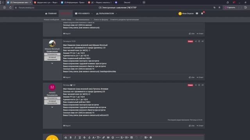The width and height of the screenshot is (250, 140).
Task: Click the remove formatting eraser icon
Action: pos(66,137)
